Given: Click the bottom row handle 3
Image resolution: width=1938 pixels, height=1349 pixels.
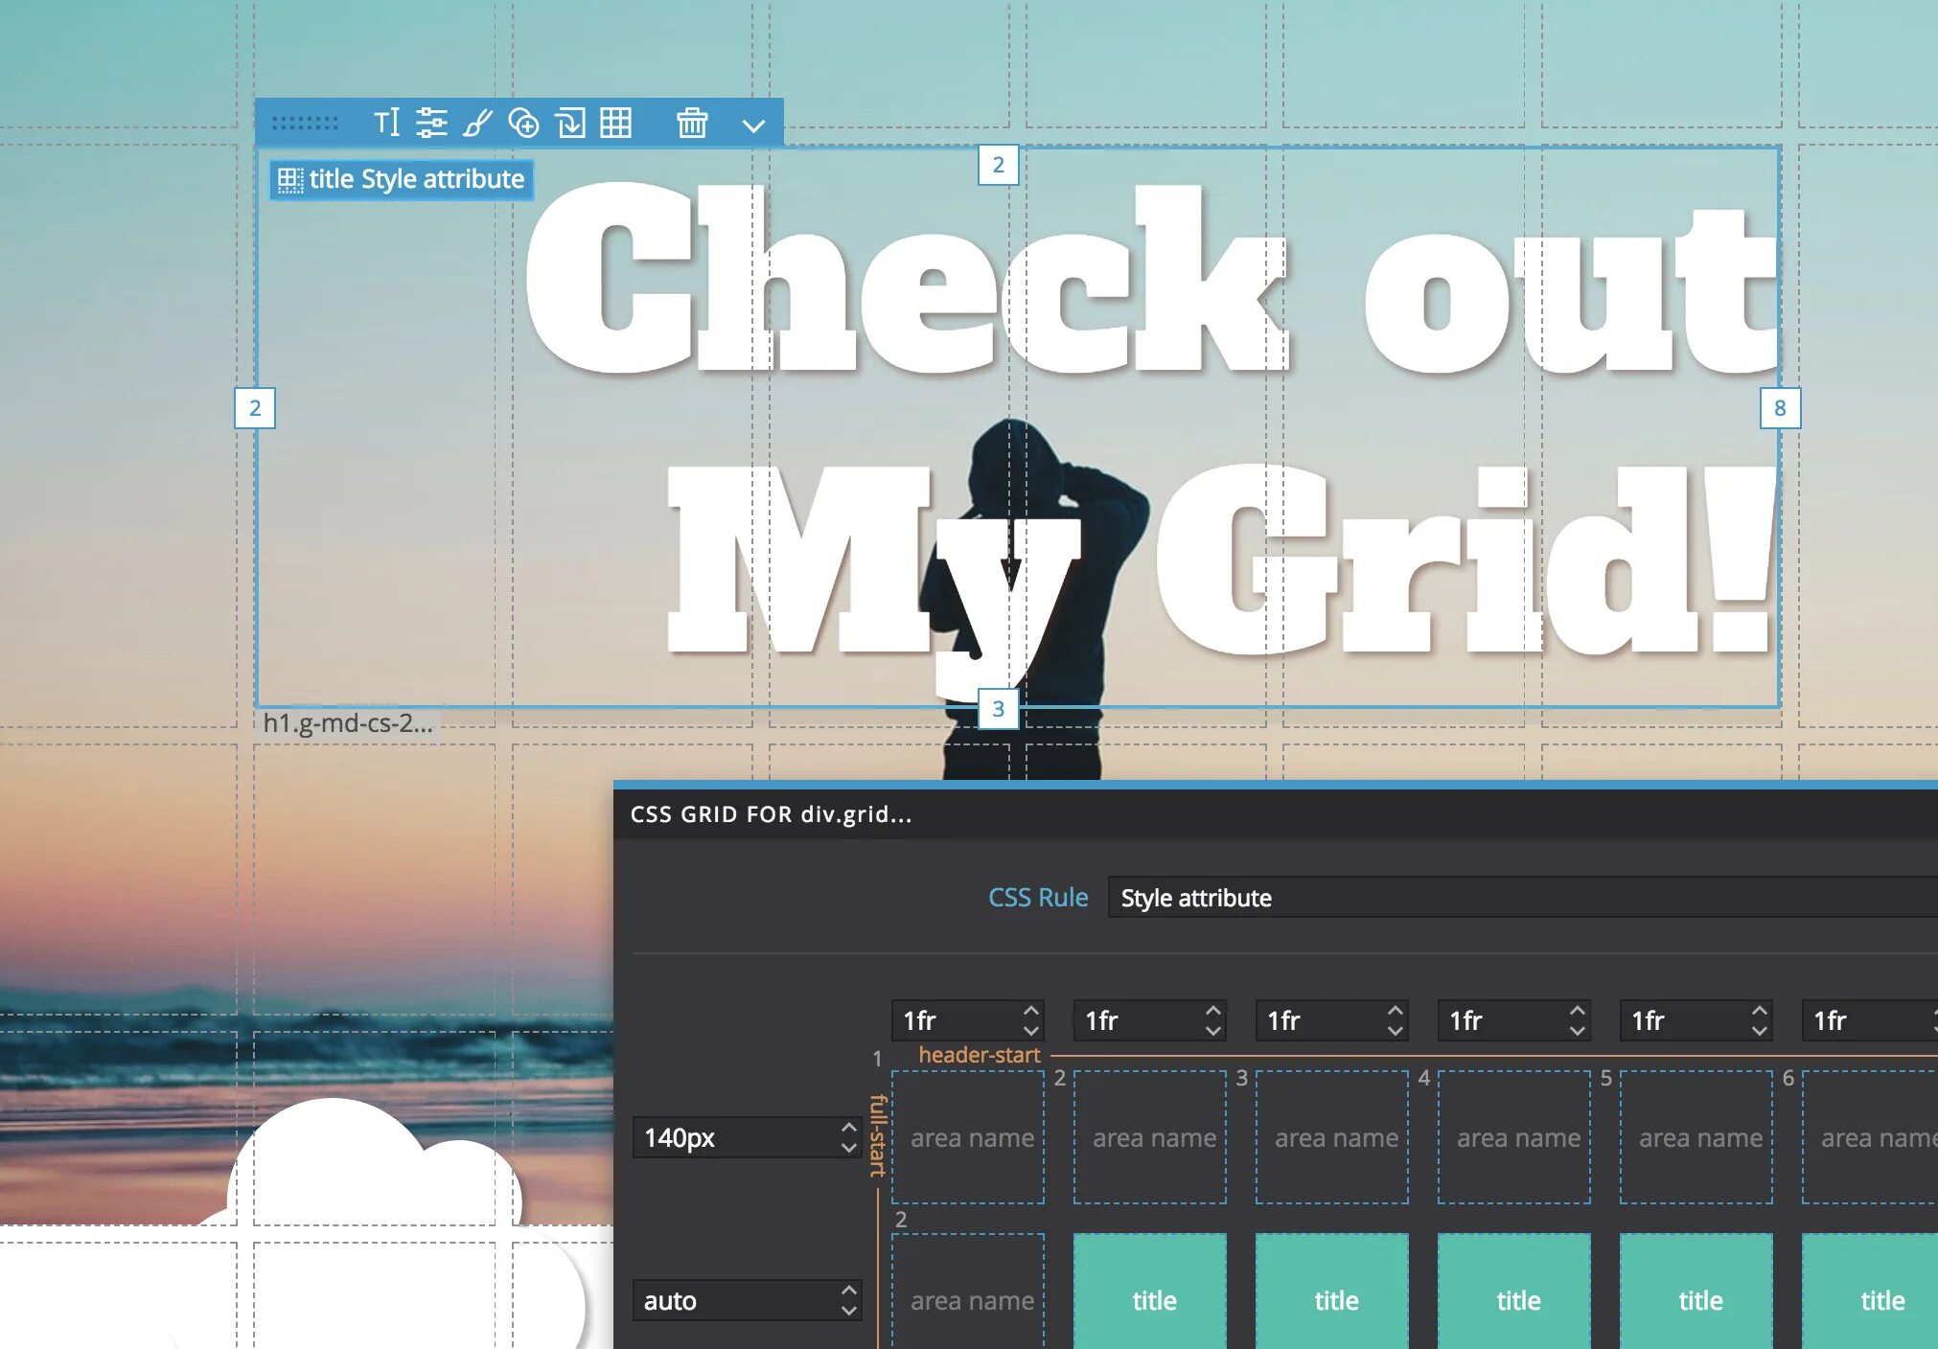Looking at the screenshot, I should [x=998, y=709].
